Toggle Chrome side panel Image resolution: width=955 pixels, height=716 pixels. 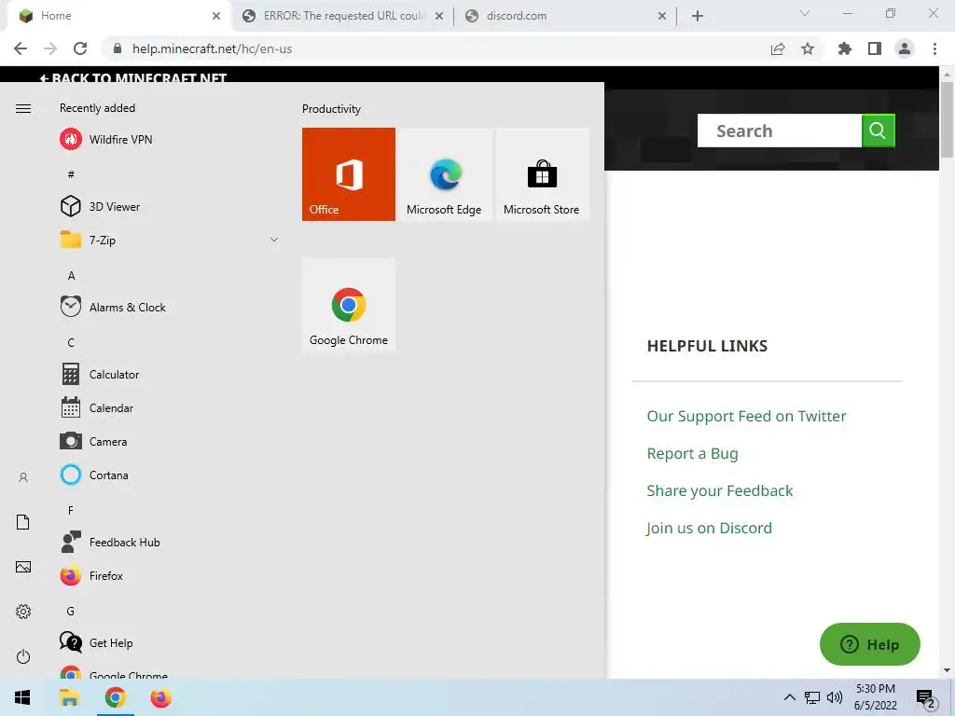(x=875, y=48)
